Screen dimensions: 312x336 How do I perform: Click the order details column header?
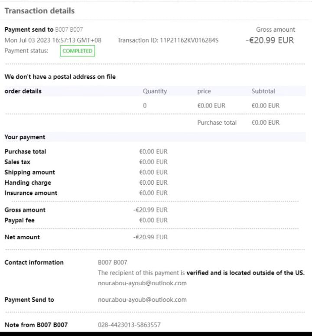(23, 91)
